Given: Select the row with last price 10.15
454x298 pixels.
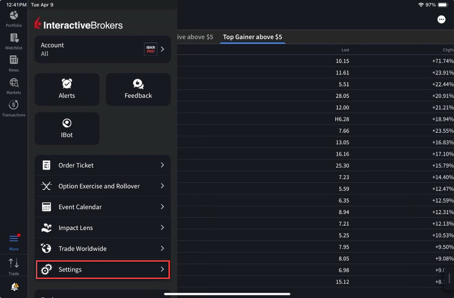Looking at the screenshot, I should [x=316, y=61].
